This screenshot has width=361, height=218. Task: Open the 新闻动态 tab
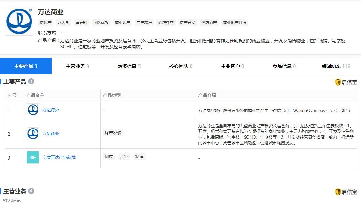(x=336, y=66)
